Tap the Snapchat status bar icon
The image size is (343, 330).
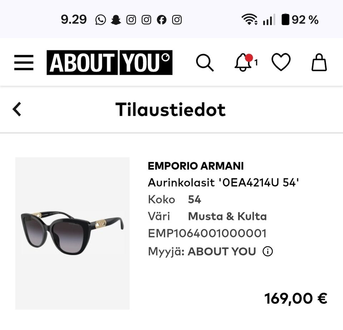pos(116,20)
